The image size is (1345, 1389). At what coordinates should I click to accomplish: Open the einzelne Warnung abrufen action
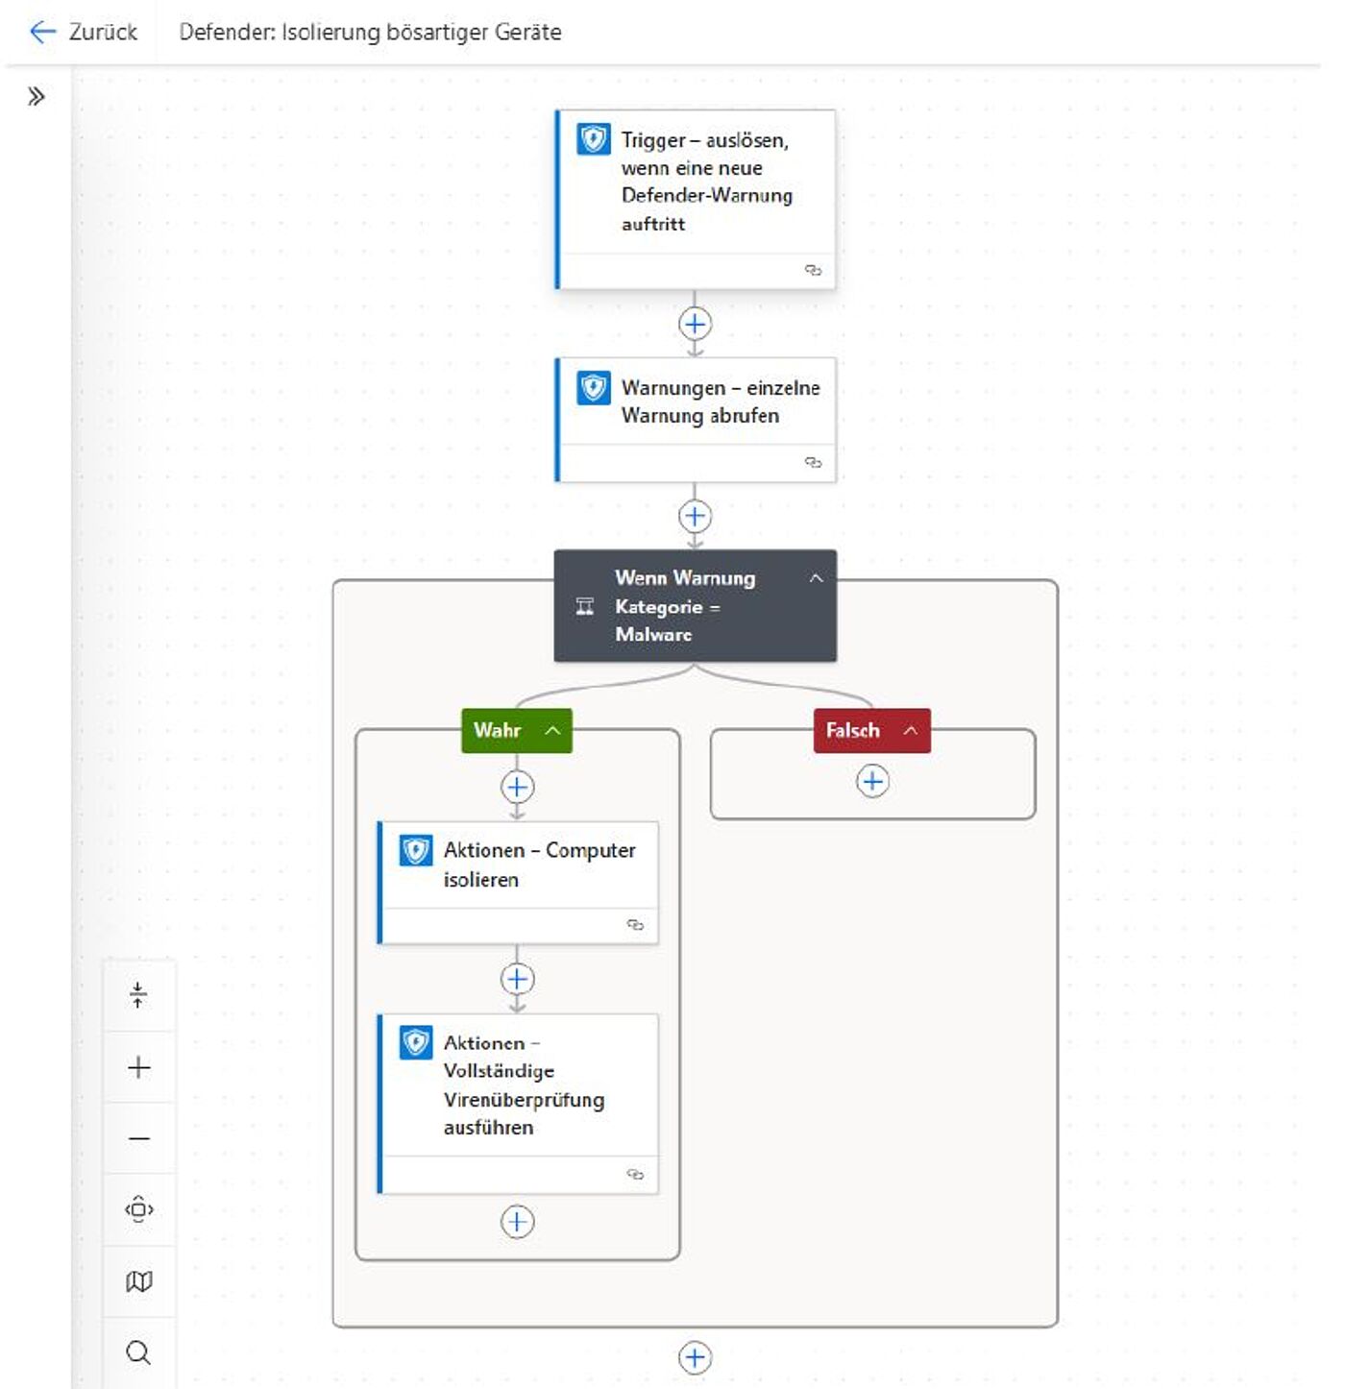pyautogui.click(x=719, y=402)
